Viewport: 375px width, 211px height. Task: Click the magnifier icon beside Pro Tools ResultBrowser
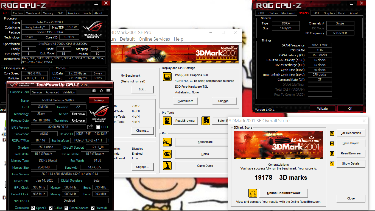[x=167, y=121]
